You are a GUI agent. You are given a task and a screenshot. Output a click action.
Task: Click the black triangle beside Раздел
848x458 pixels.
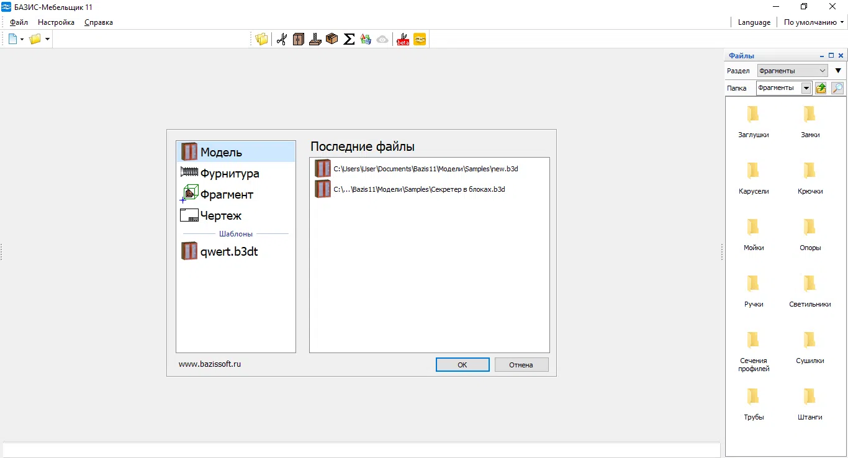click(x=838, y=71)
